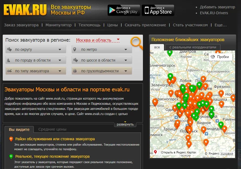Click the city icon beside по городу в области
Viewport: 241px width, 169px height.
click(x=8, y=60)
